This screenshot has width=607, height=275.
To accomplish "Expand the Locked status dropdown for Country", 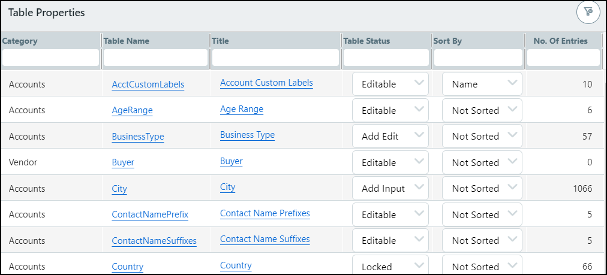I will coord(390,266).
